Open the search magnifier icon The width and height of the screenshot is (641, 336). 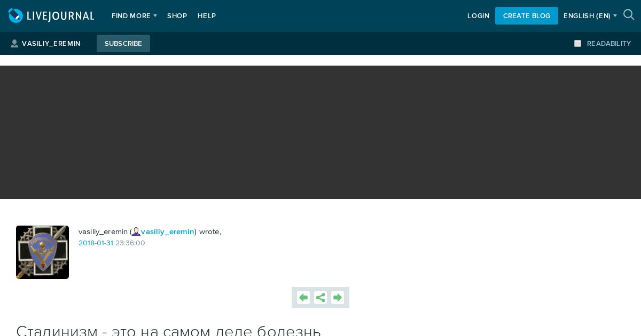(629, 15)
